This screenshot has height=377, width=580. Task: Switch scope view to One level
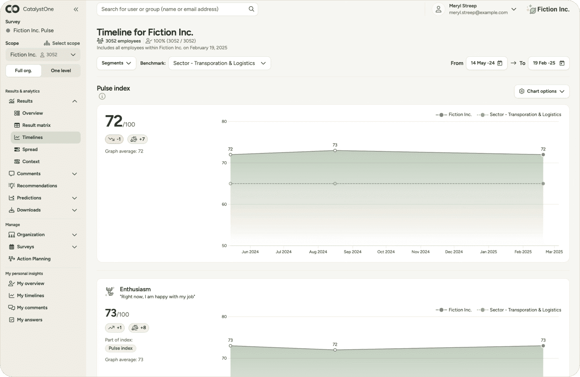point(61,71)
